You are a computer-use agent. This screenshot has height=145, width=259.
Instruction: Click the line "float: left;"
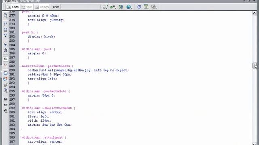point(38,116)
